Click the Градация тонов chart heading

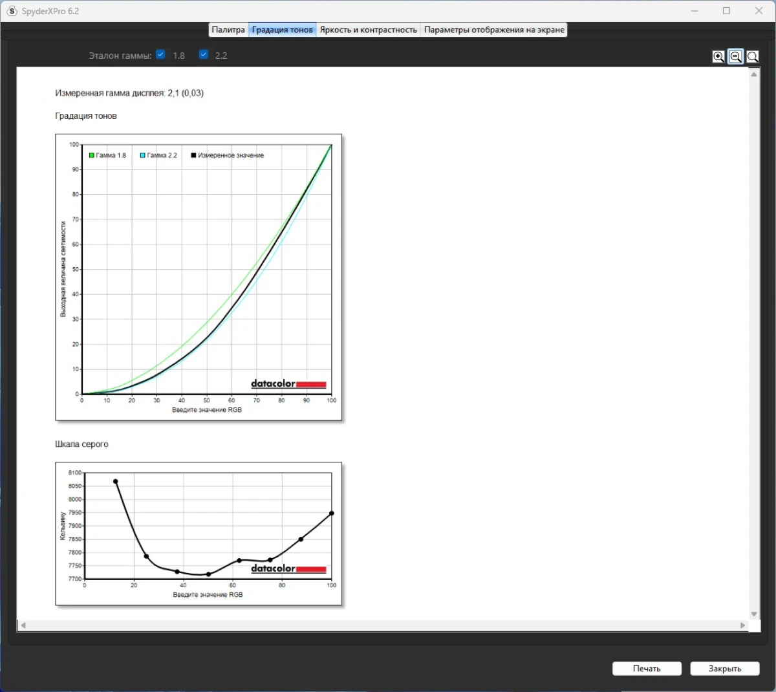[x=86, y=116]
